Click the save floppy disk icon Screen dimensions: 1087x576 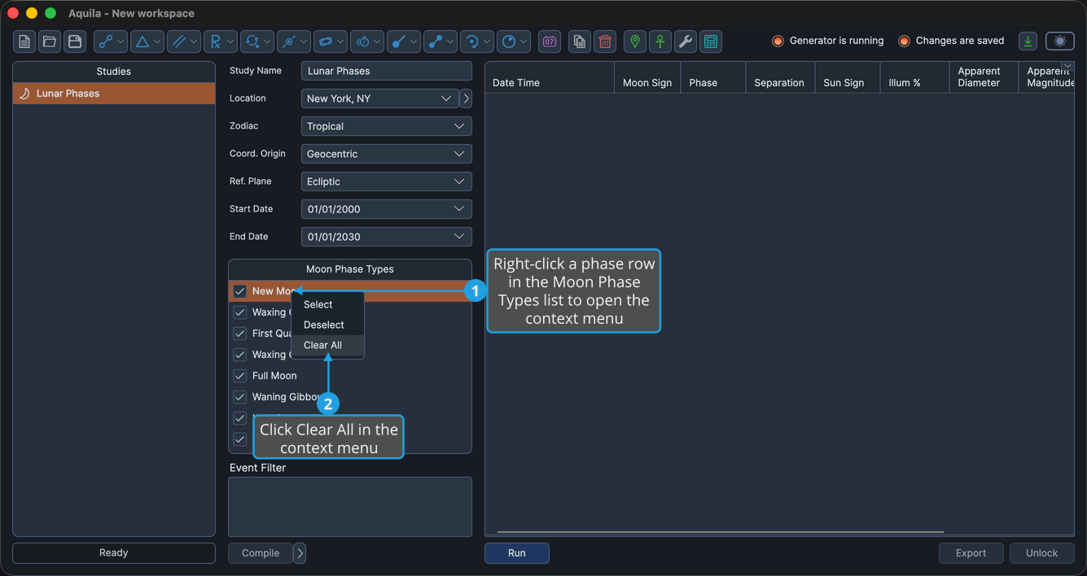(x=75, y=41)
